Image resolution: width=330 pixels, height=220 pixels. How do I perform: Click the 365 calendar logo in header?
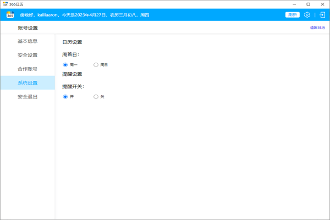click(10, 15)
